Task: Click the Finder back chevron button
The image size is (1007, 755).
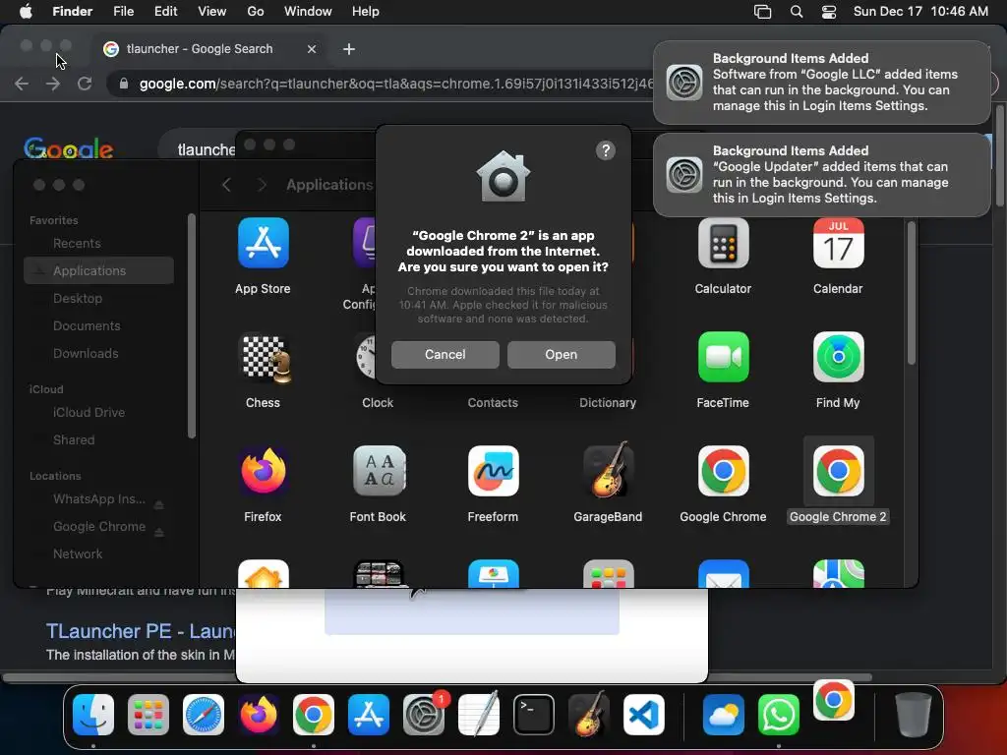Action: point(227,185)
